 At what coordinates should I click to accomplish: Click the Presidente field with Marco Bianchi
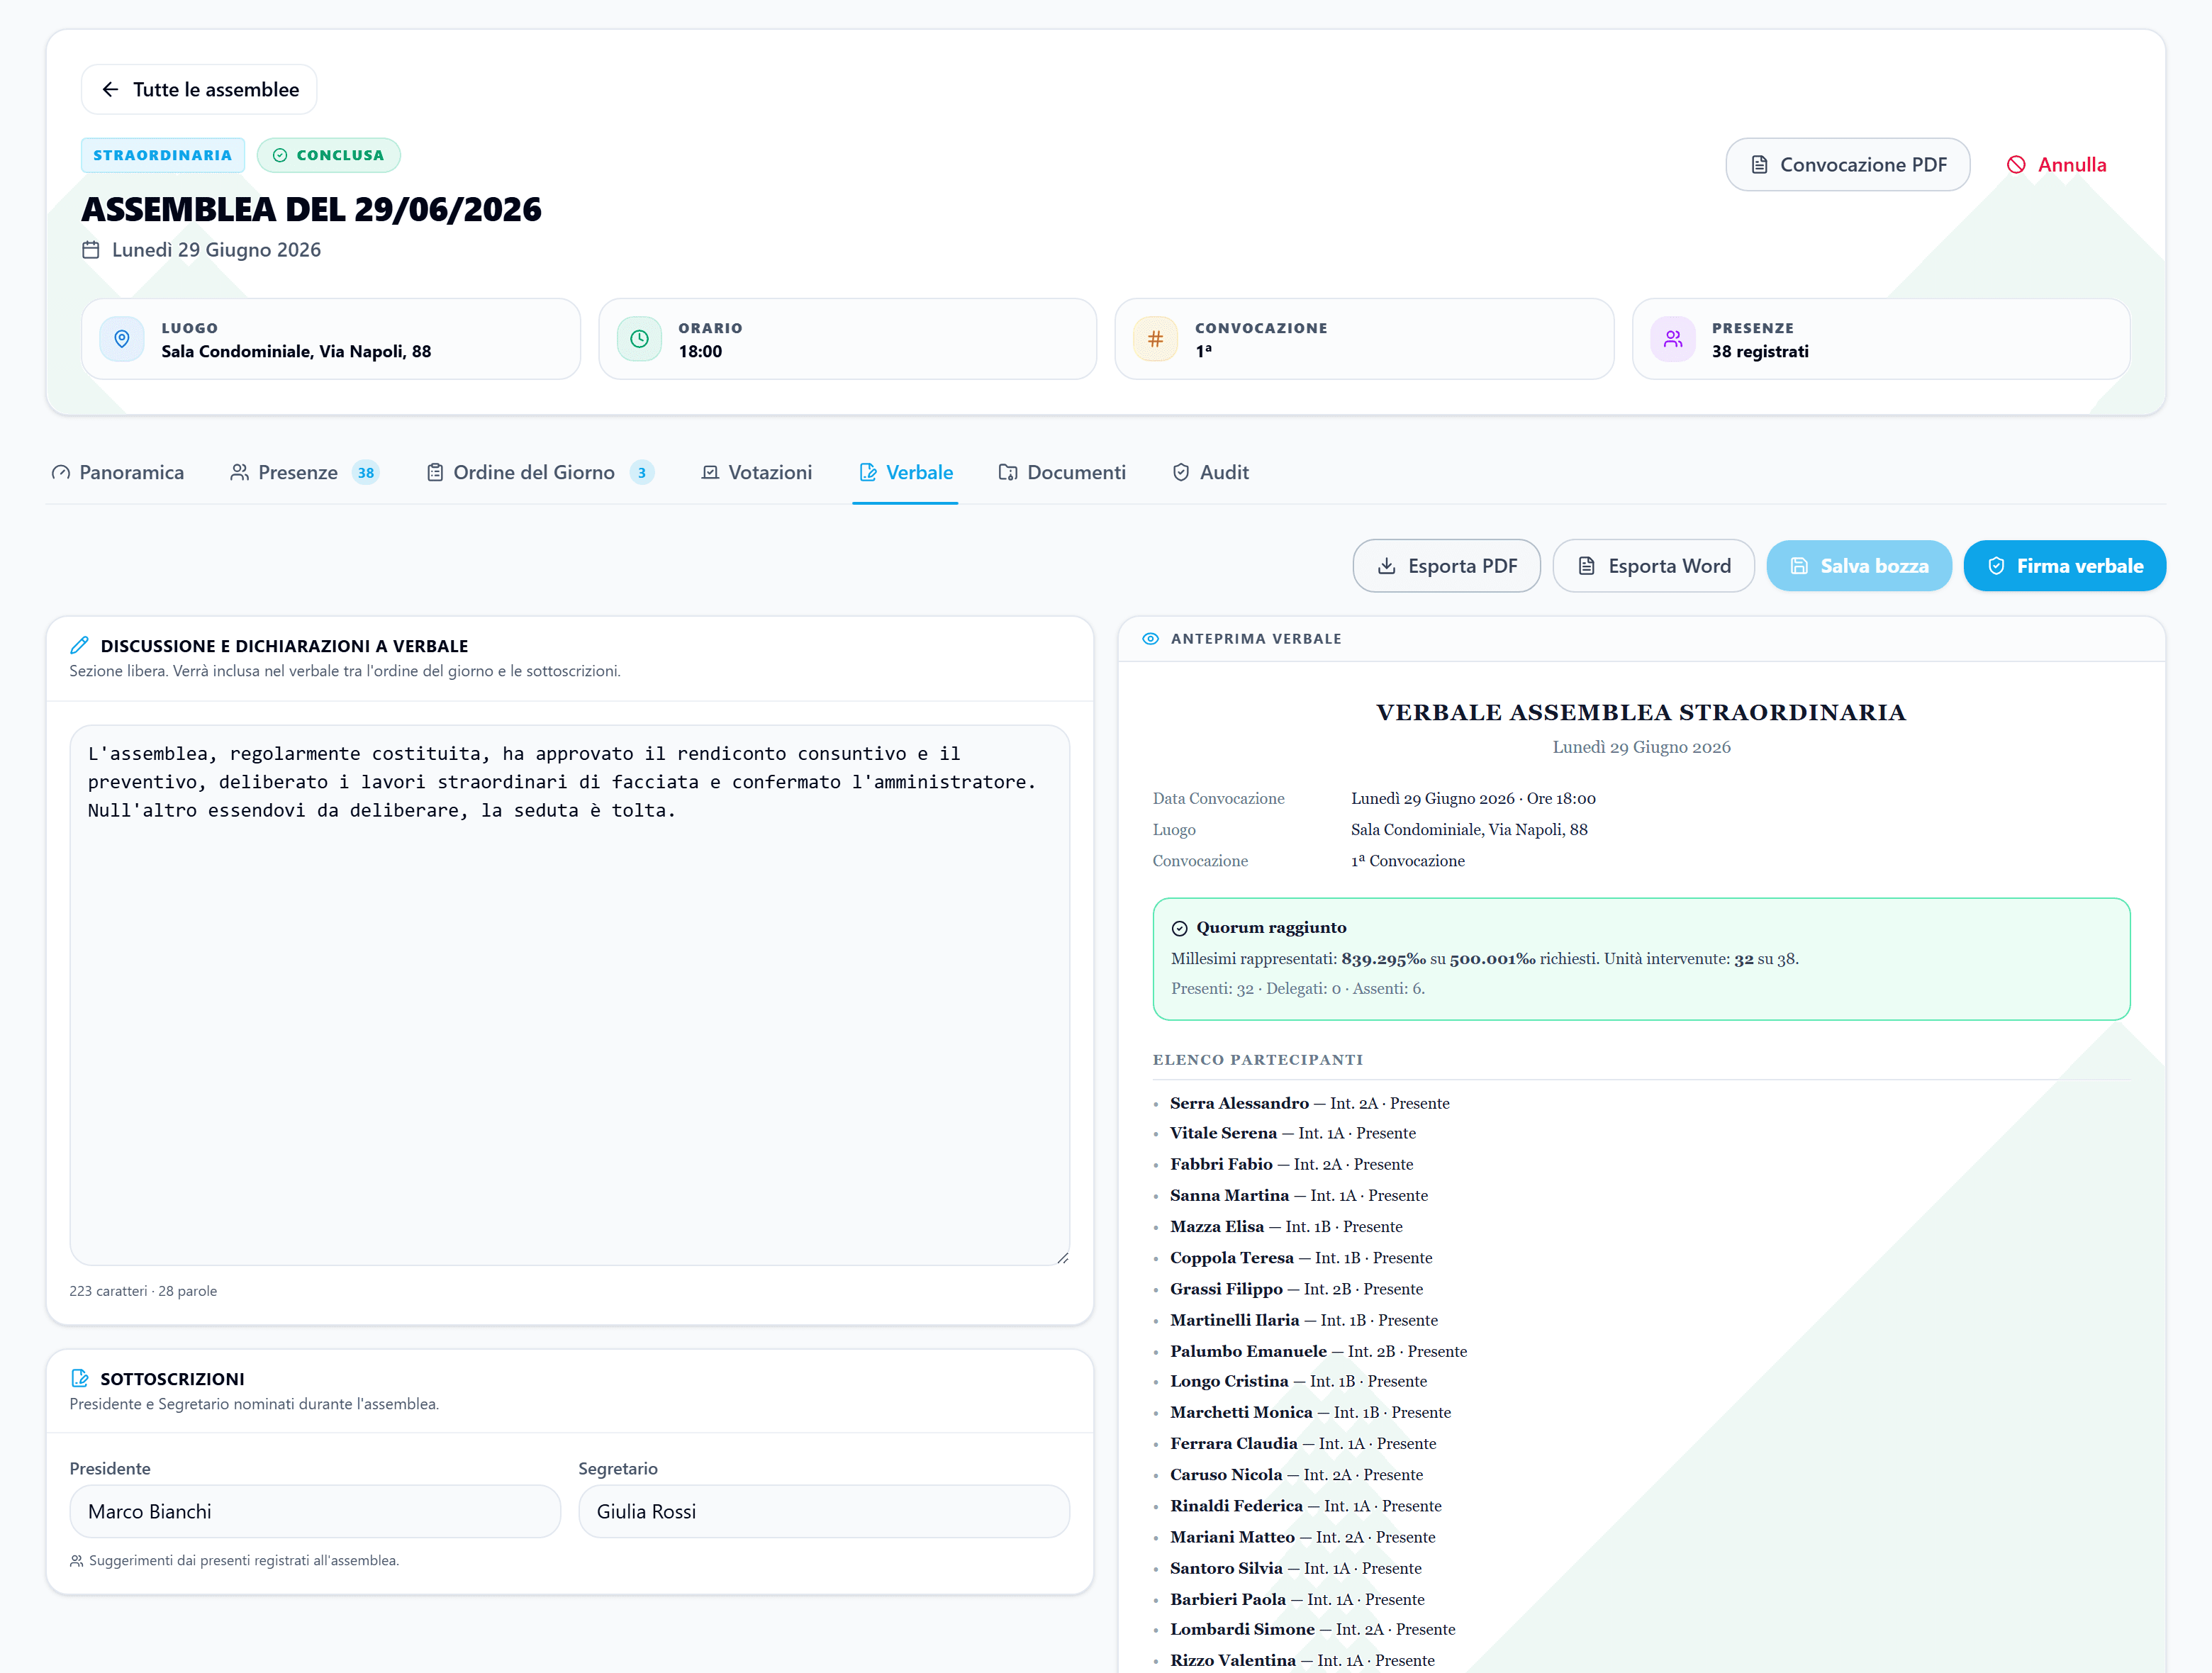tap(315, 1511)
